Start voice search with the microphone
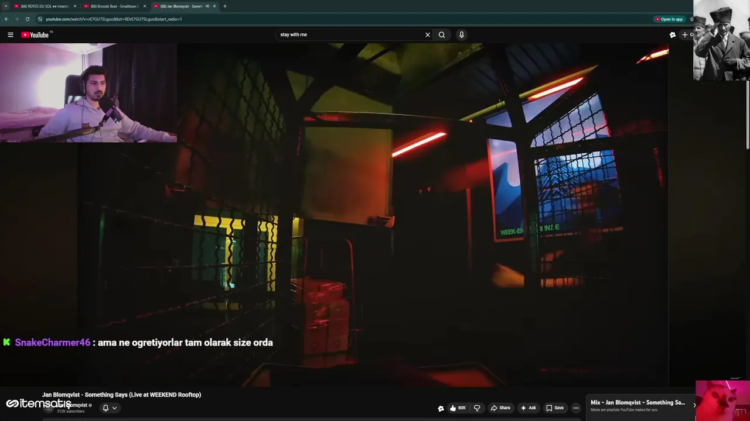This screenshot has height=421, width=750. pyautogui.click(x=462, y=34)
